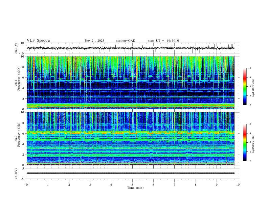Click the "VLF Spectra" plot title
Screen dimensions: 268x207
(x=38, y=41)
